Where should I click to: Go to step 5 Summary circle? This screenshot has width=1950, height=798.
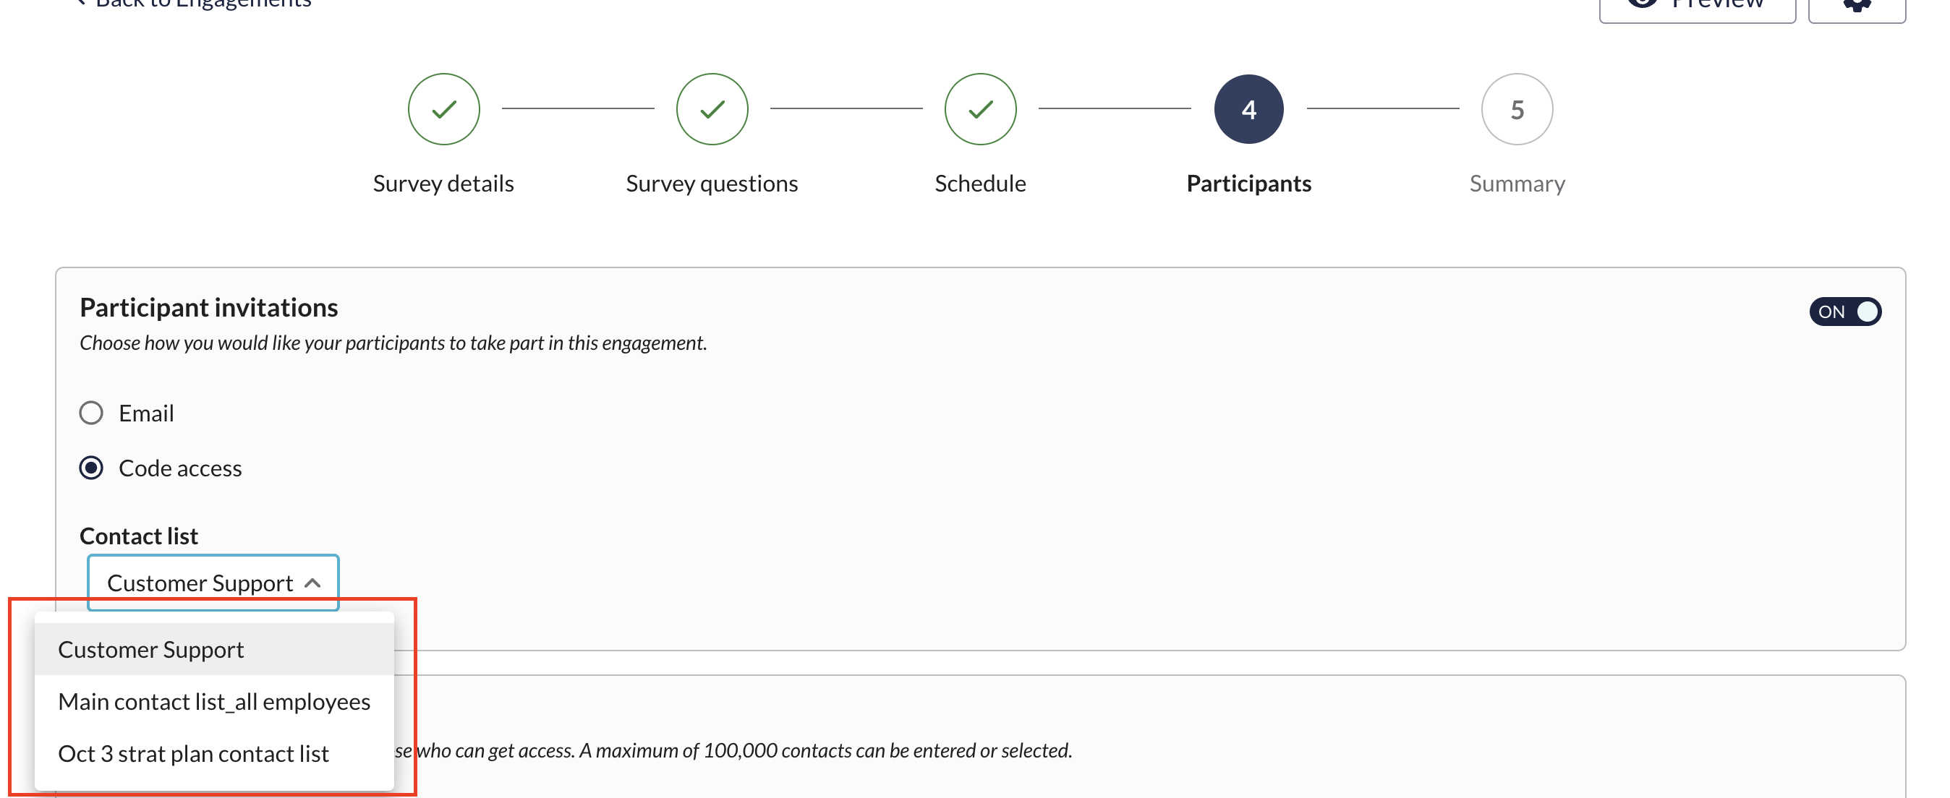(x=1516, y=110)
